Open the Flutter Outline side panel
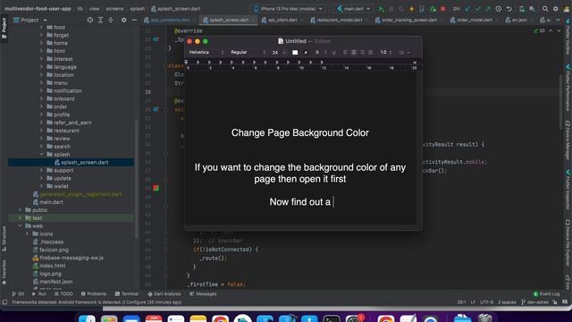Image resolution: width=572 pixels, height=322 pixels. click(568, 36)
